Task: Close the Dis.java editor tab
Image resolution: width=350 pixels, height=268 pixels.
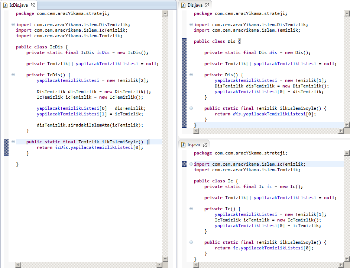Action: [207, 6]
